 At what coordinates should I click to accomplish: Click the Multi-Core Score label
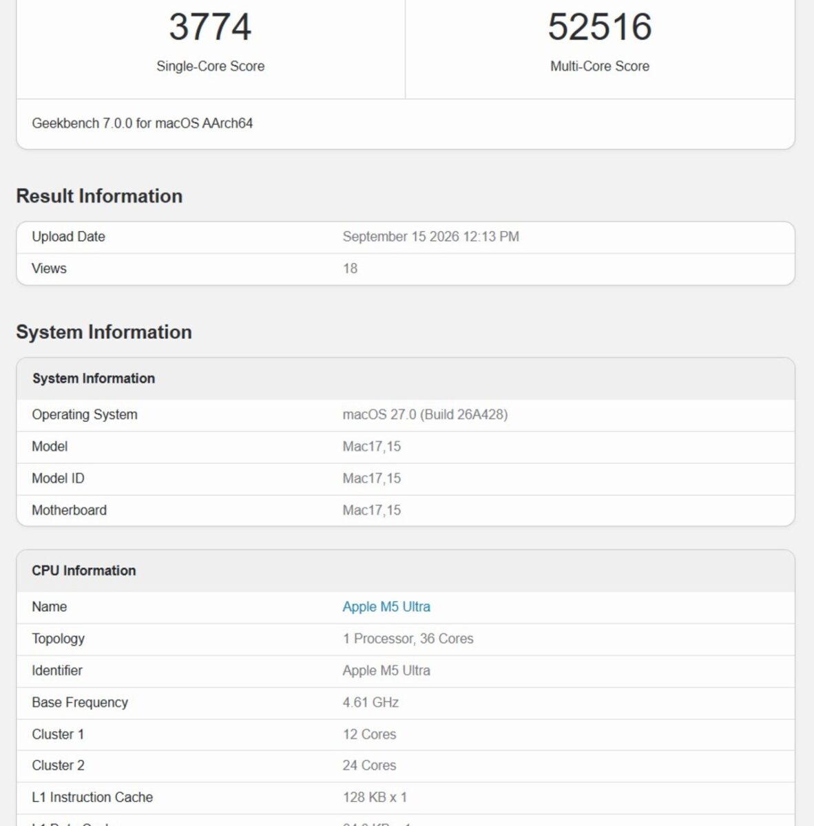coord(600,66)
